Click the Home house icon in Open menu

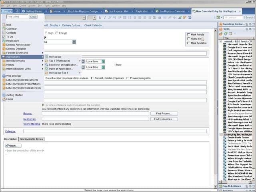coord(4,99)
